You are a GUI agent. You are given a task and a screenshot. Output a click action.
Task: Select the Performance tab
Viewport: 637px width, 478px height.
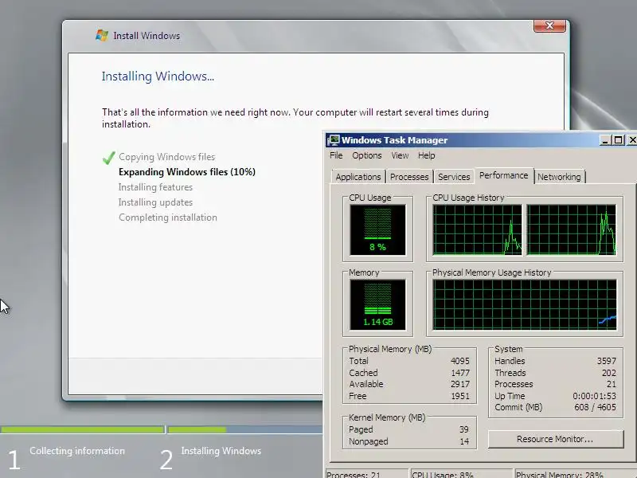pyautogui.click(x=504, y=175)
